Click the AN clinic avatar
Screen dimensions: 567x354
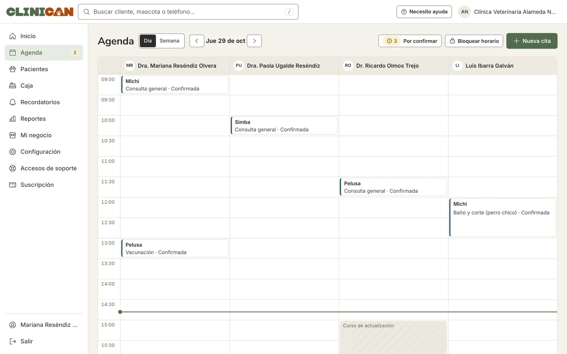pos(464,12)
